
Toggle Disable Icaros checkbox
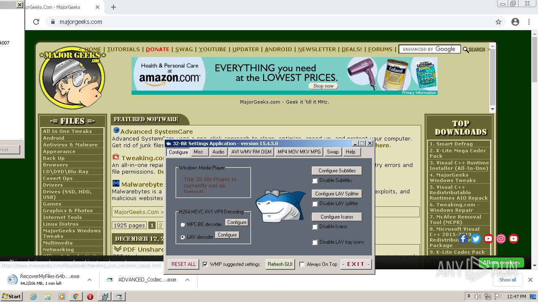click(x=315, y=227)
